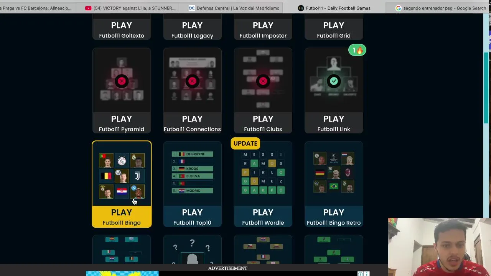Click the KROOS row in Top10 preview
The image size is (491, 276).
coord(192,169)
